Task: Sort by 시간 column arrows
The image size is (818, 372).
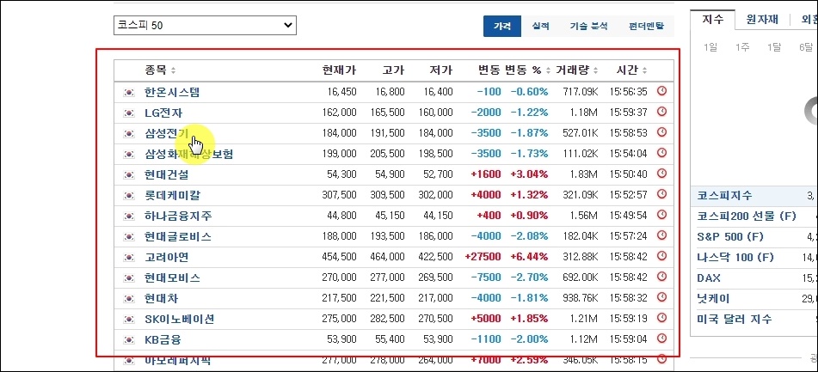Action: point(645,70)
